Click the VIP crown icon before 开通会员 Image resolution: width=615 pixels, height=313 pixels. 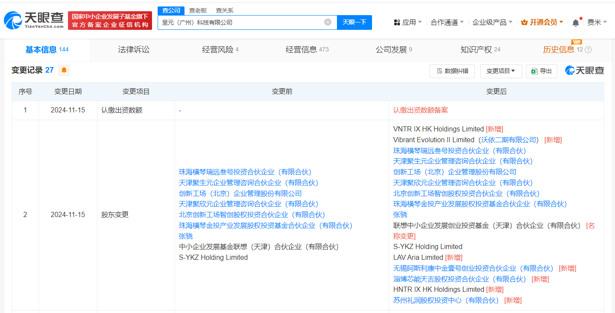(x=524, y=22)
